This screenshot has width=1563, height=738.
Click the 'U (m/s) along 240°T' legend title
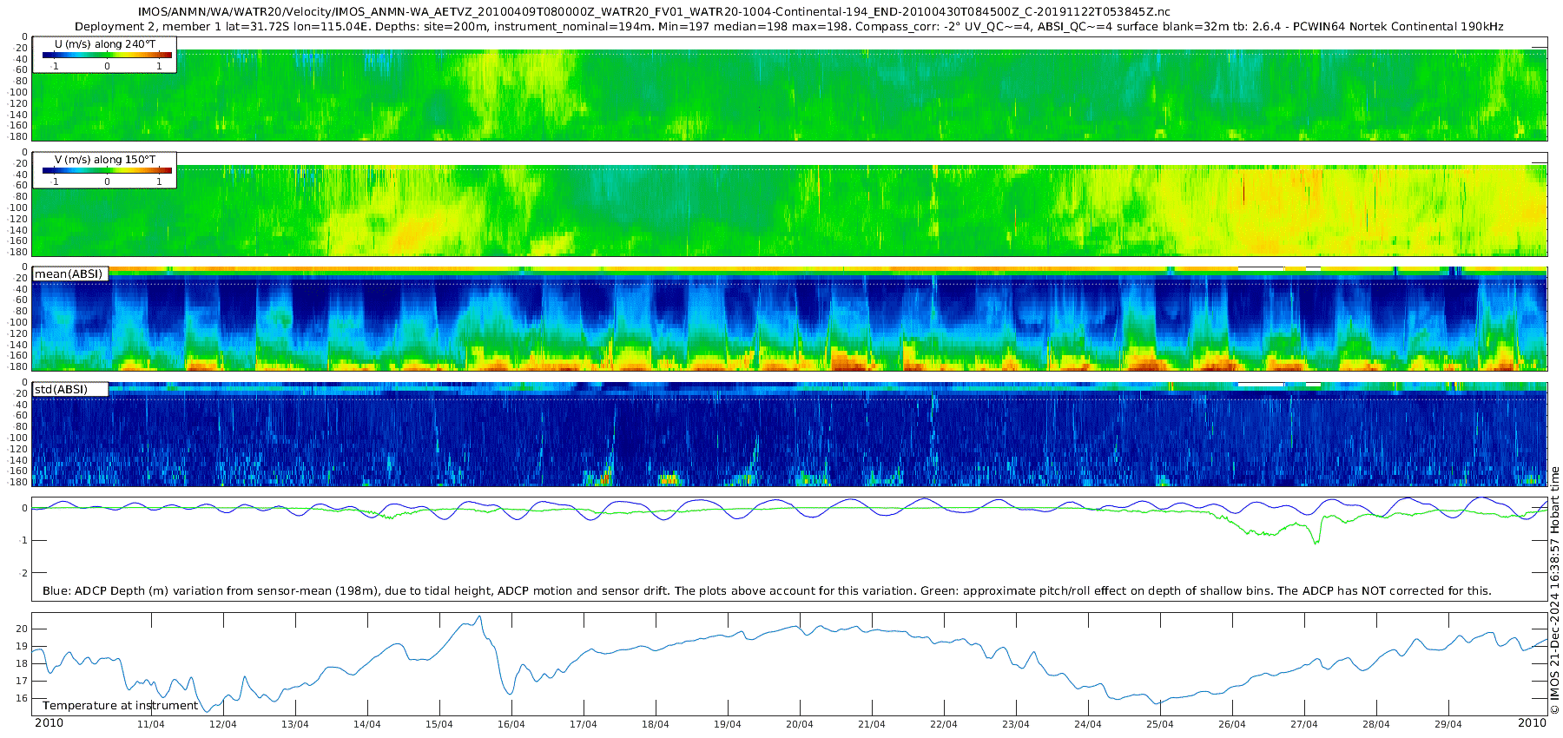[105, 43]
